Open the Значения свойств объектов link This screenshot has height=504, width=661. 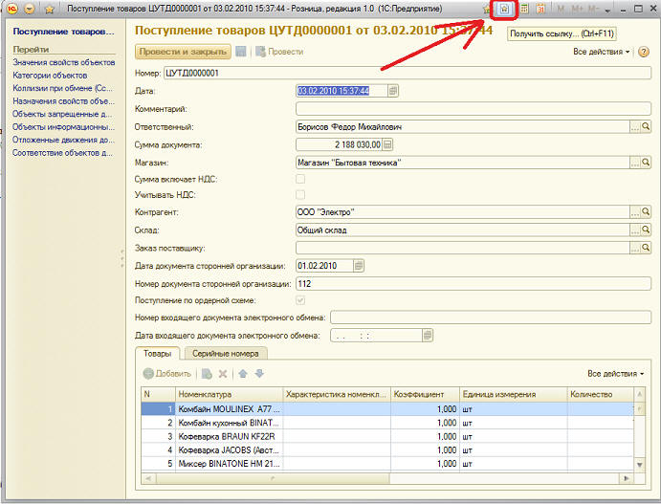pyautogui.click(x=64, y=62)
